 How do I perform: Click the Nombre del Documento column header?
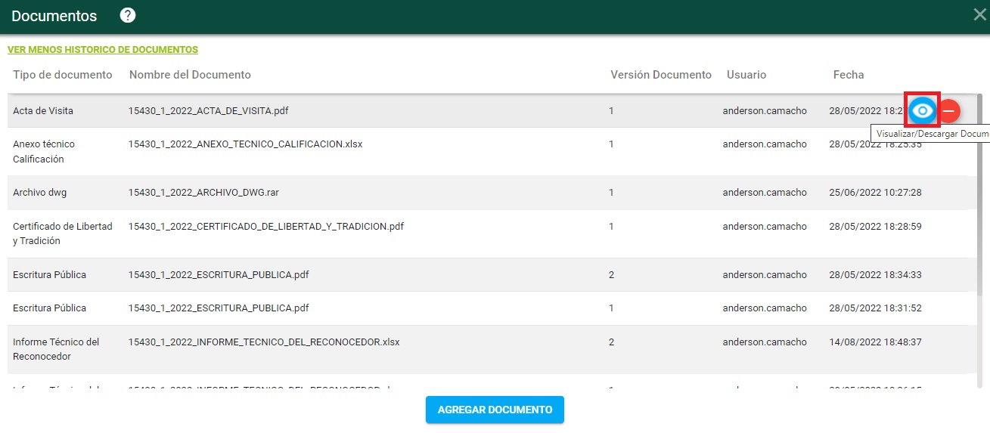190,75
